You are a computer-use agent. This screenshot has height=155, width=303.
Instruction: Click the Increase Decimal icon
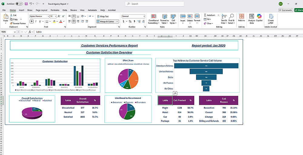coord(139,21)
